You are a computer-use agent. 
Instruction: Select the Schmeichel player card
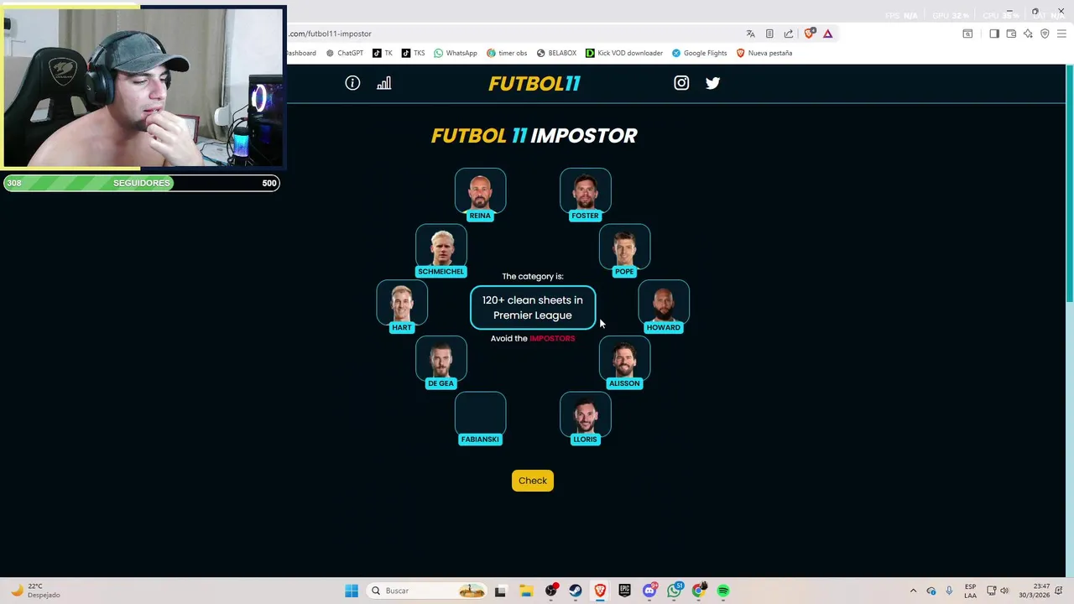click(x=441, y=251)
